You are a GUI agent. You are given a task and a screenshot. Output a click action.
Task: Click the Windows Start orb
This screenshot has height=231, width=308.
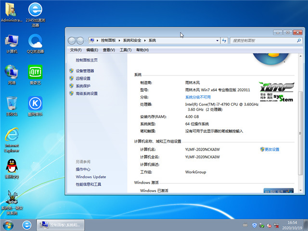point(8,225)
